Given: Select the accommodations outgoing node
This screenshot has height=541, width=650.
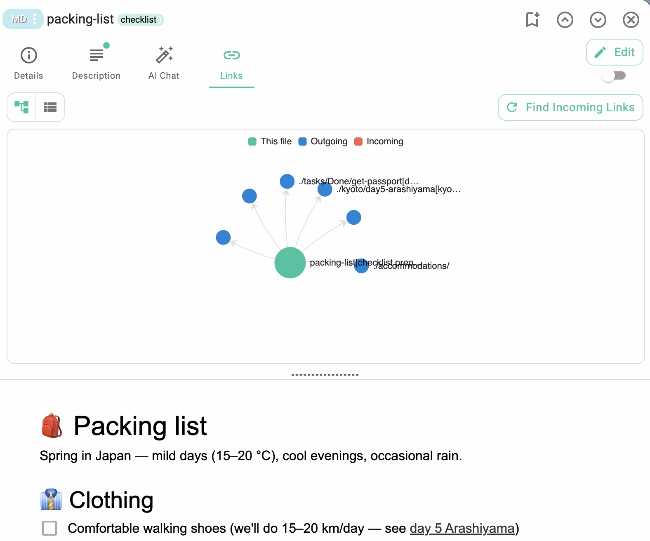Looking at the screenshot, I should tap(361, 266).
